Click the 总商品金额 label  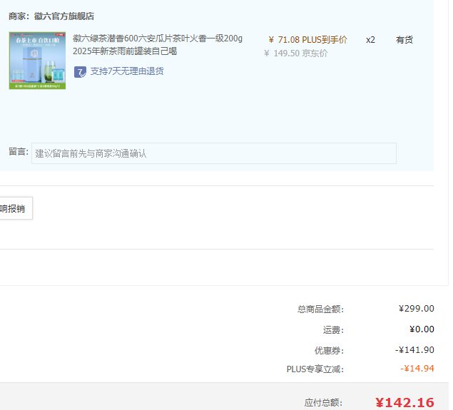(x=321, y=309)
